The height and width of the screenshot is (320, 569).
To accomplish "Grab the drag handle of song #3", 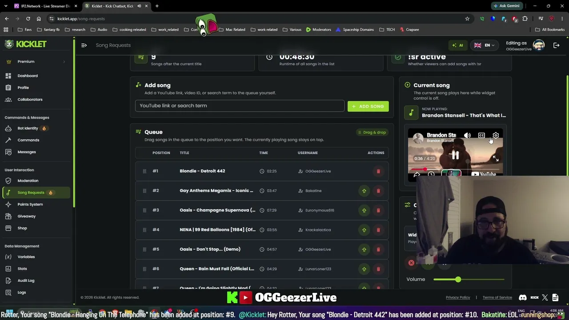I will [x=144, y=210].
